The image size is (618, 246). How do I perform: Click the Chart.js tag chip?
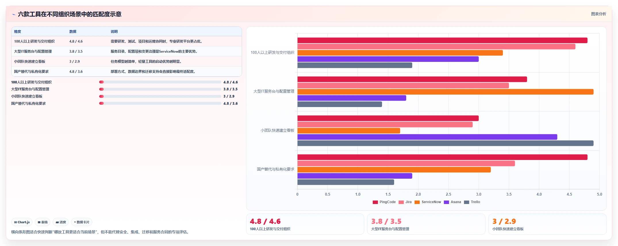[x=22, y=222]
